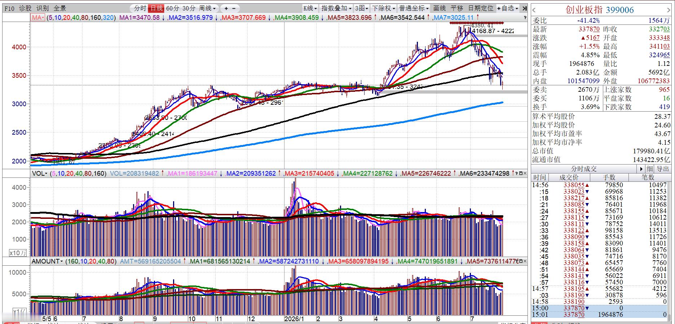Click 分时成交 header

pyautogui.click(x=584, y=169)
